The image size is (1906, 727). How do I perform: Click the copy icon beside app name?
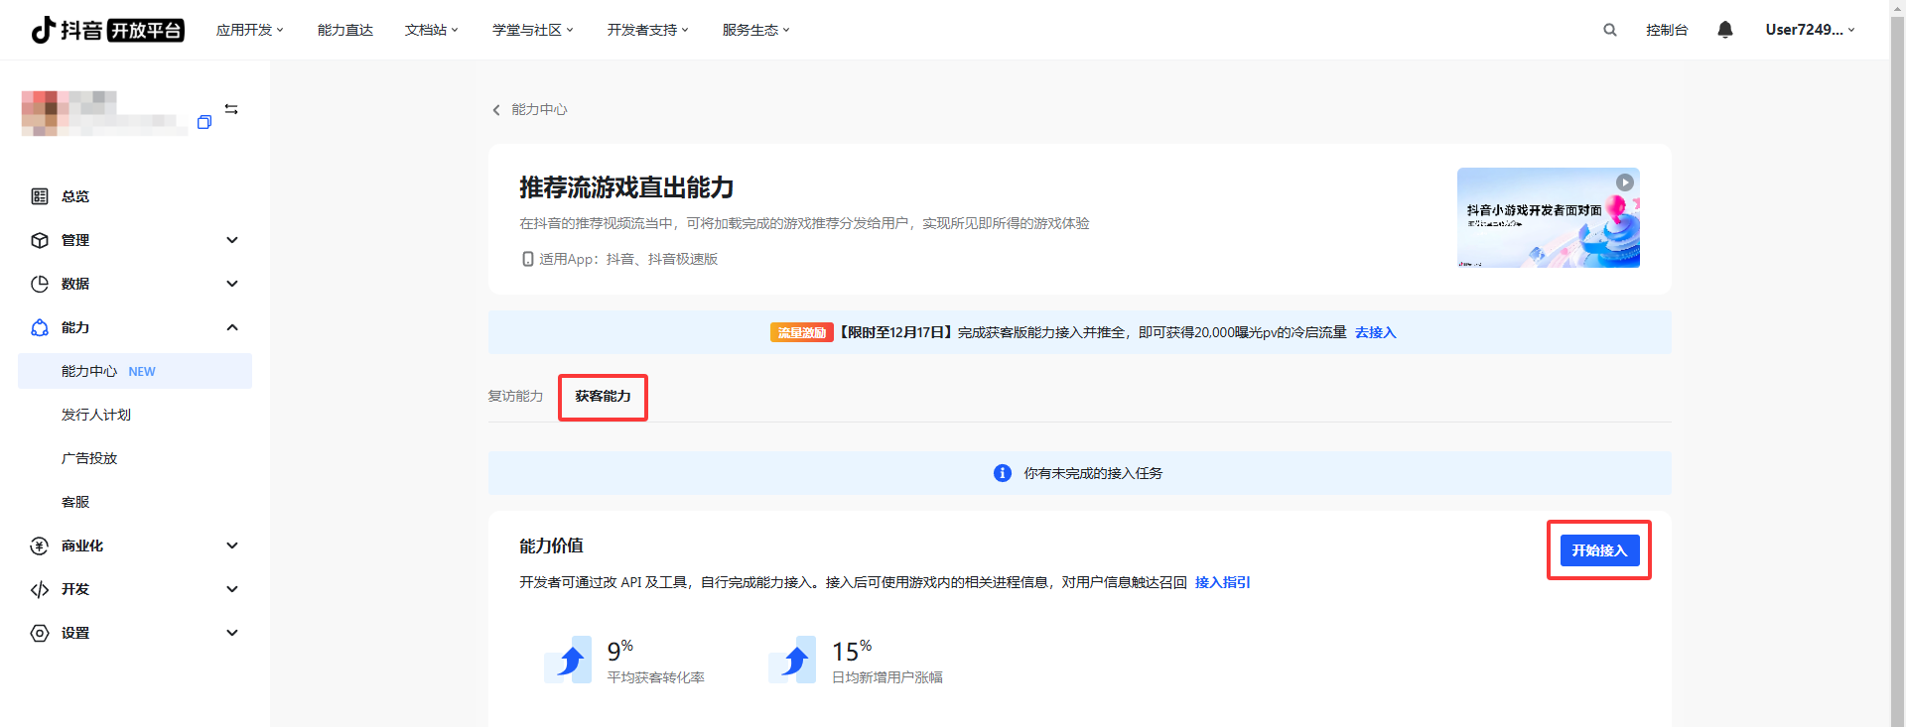[x=204, y=122]
